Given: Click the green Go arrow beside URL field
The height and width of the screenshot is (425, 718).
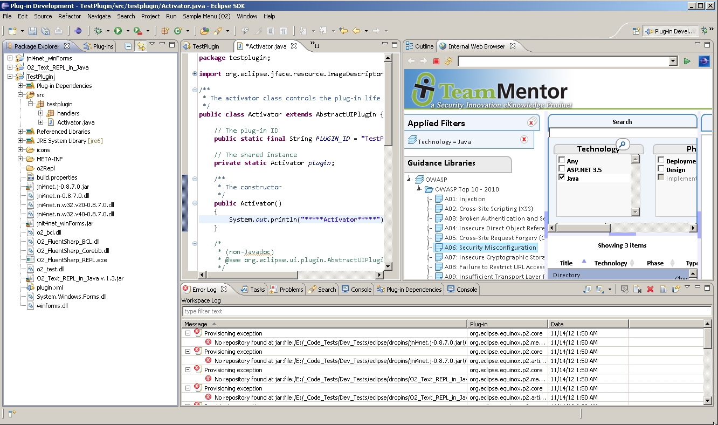Looking at the screenshot, I should 687,61.
